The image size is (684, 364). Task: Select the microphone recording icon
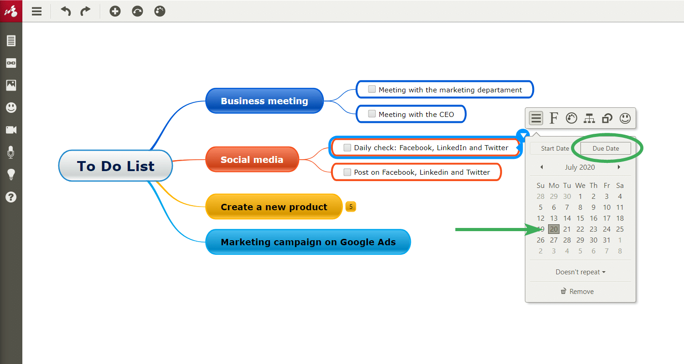tap(11, 152)
